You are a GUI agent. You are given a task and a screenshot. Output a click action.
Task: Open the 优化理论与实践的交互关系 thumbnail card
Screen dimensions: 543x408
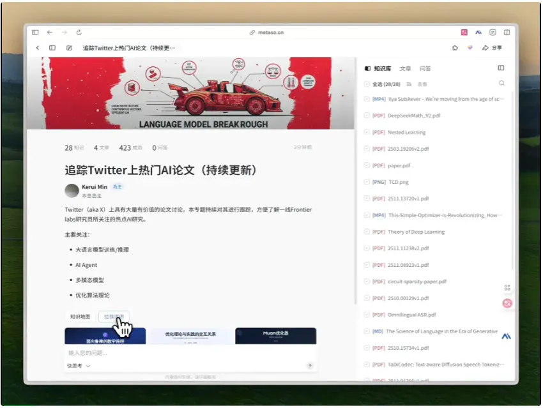coord(190,336)
